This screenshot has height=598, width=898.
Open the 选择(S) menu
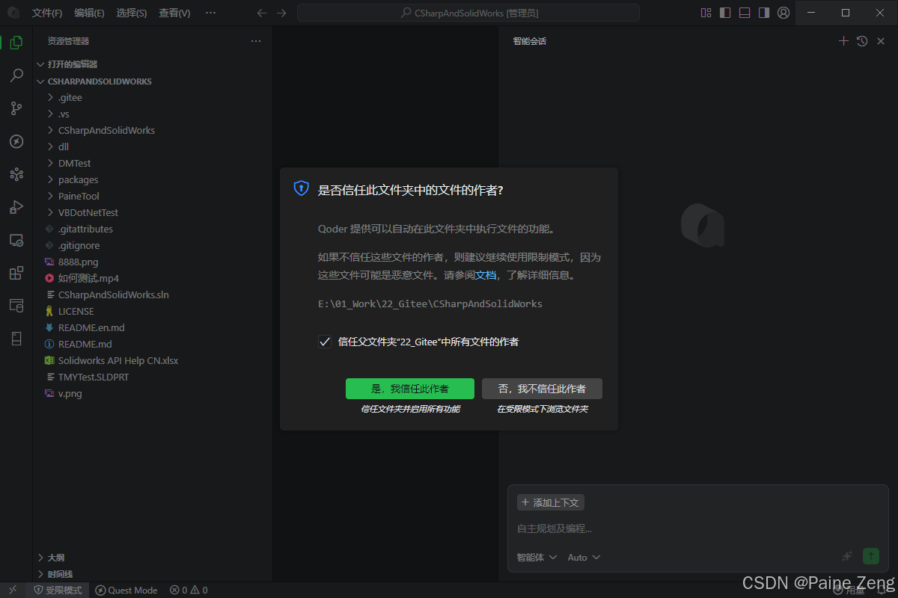click(x=132, y=13)
